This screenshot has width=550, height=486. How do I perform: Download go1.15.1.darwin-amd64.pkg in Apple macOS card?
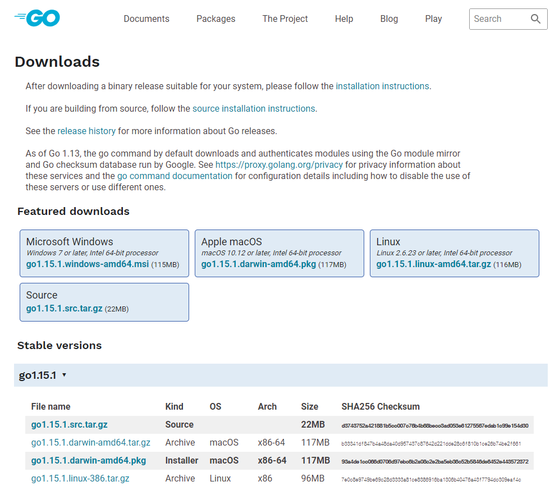[x=259, y=264]
